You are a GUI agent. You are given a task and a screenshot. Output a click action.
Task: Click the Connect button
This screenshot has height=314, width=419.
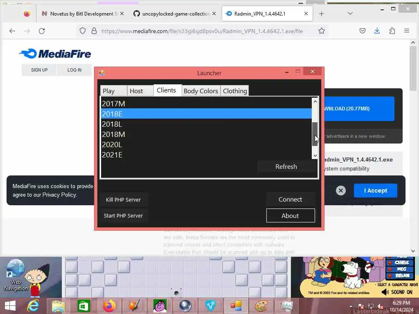pyautogui.click(x=291, y=200)
